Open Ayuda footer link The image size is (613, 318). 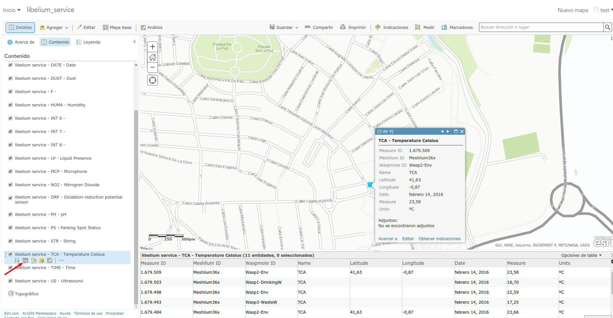(x=65, y=313)
